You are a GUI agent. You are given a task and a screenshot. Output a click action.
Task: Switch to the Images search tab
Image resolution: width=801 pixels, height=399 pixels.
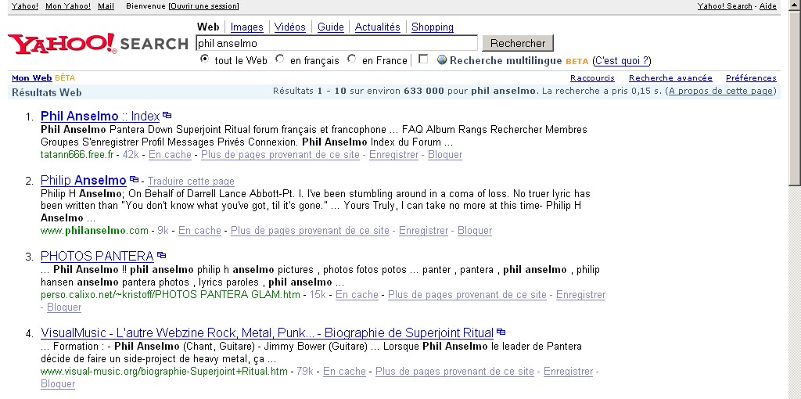246,27
